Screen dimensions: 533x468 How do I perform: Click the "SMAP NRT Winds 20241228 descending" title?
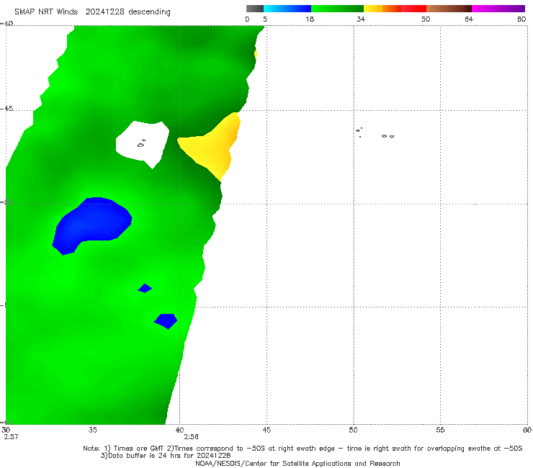coord(92,12)
